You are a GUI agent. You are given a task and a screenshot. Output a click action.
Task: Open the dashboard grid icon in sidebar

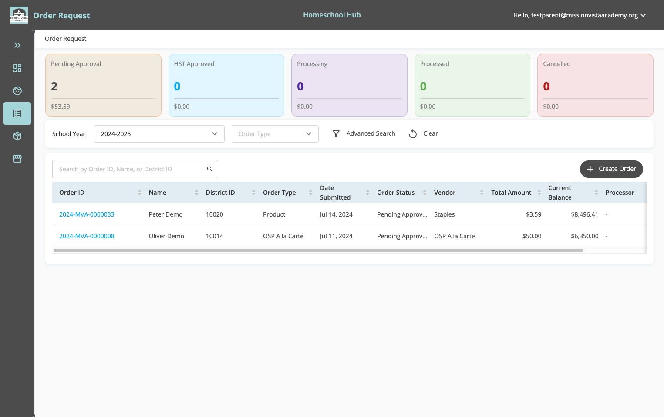point(17,68)
